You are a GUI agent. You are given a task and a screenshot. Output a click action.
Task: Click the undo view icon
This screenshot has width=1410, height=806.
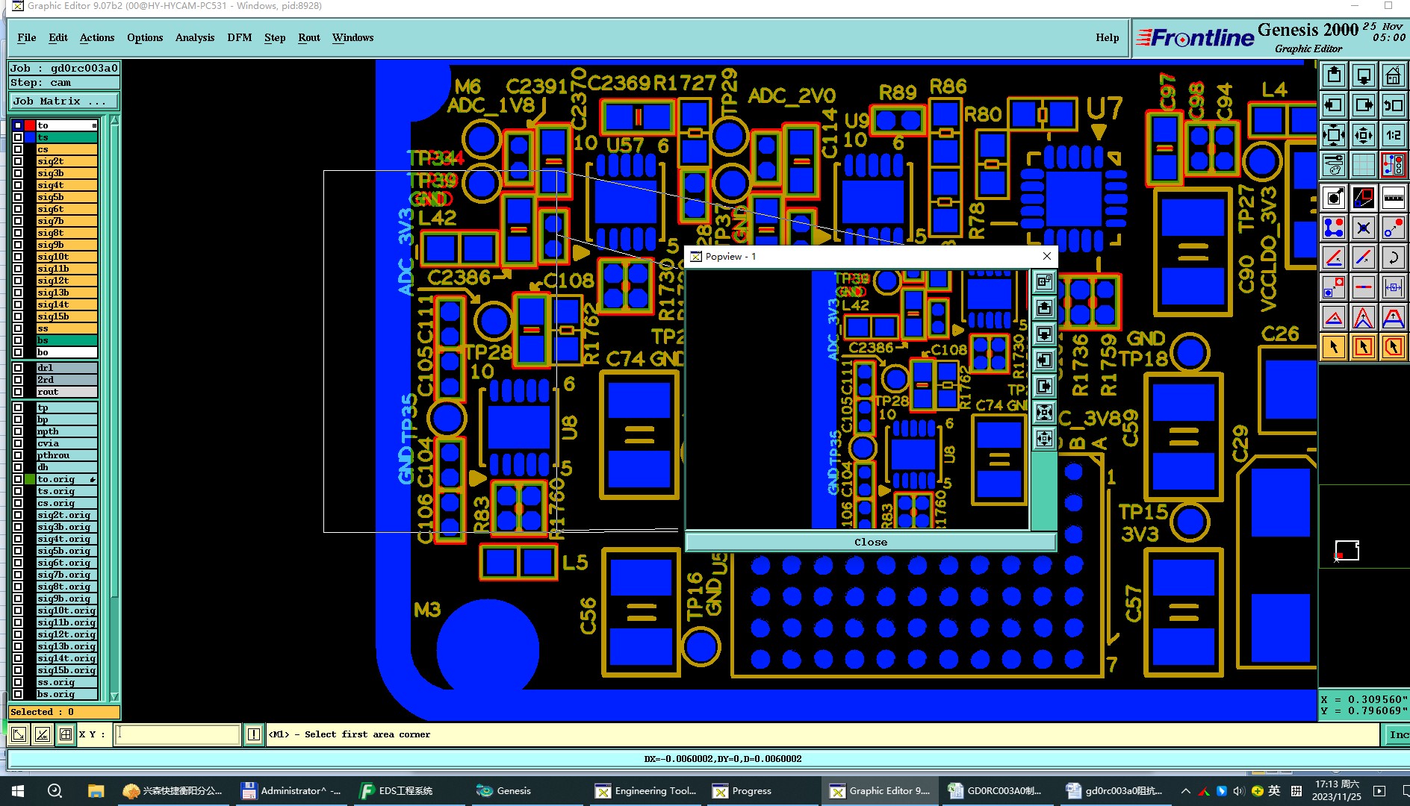click(1393, 105)
